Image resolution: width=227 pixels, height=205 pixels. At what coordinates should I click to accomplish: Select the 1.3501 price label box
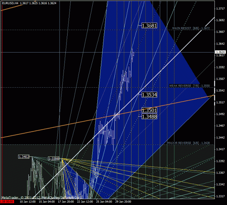pyautogui.click(x=149, y=110)
